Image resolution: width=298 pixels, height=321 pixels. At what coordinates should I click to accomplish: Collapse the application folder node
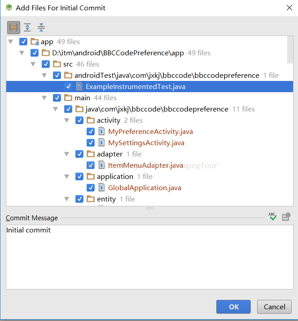tap(67, 177)
